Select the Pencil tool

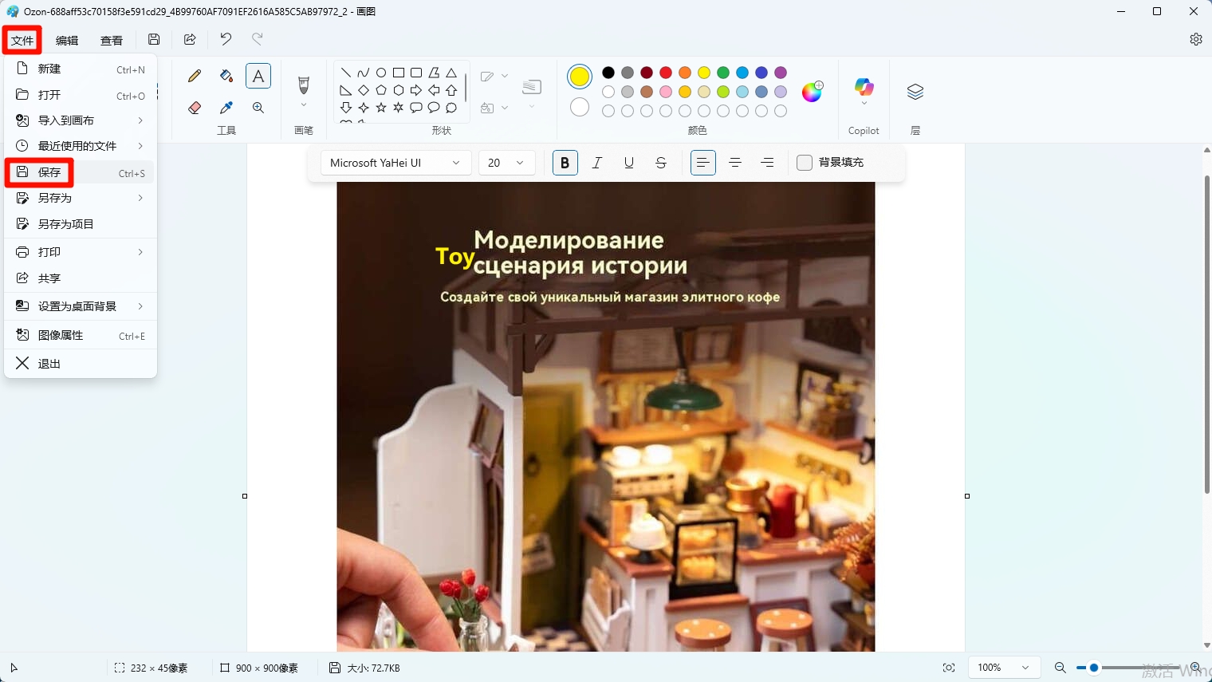click(195, 77)
